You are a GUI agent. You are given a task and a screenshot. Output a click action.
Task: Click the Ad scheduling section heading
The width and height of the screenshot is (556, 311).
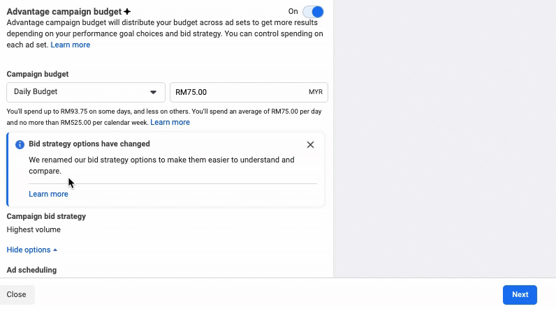point(31,270)
